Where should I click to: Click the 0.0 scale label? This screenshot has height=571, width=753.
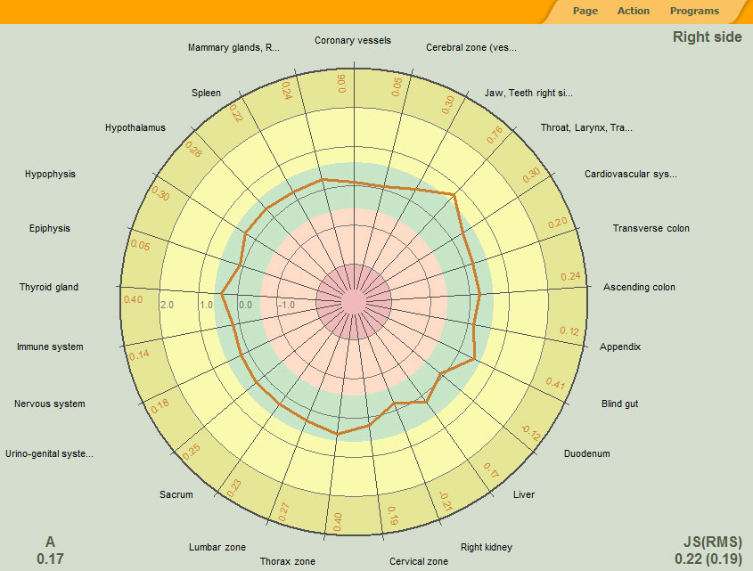tap(245, 305)
